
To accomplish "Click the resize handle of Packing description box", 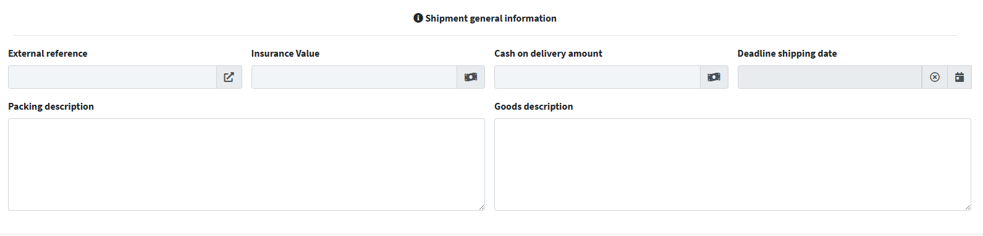I will coord(481,207).
